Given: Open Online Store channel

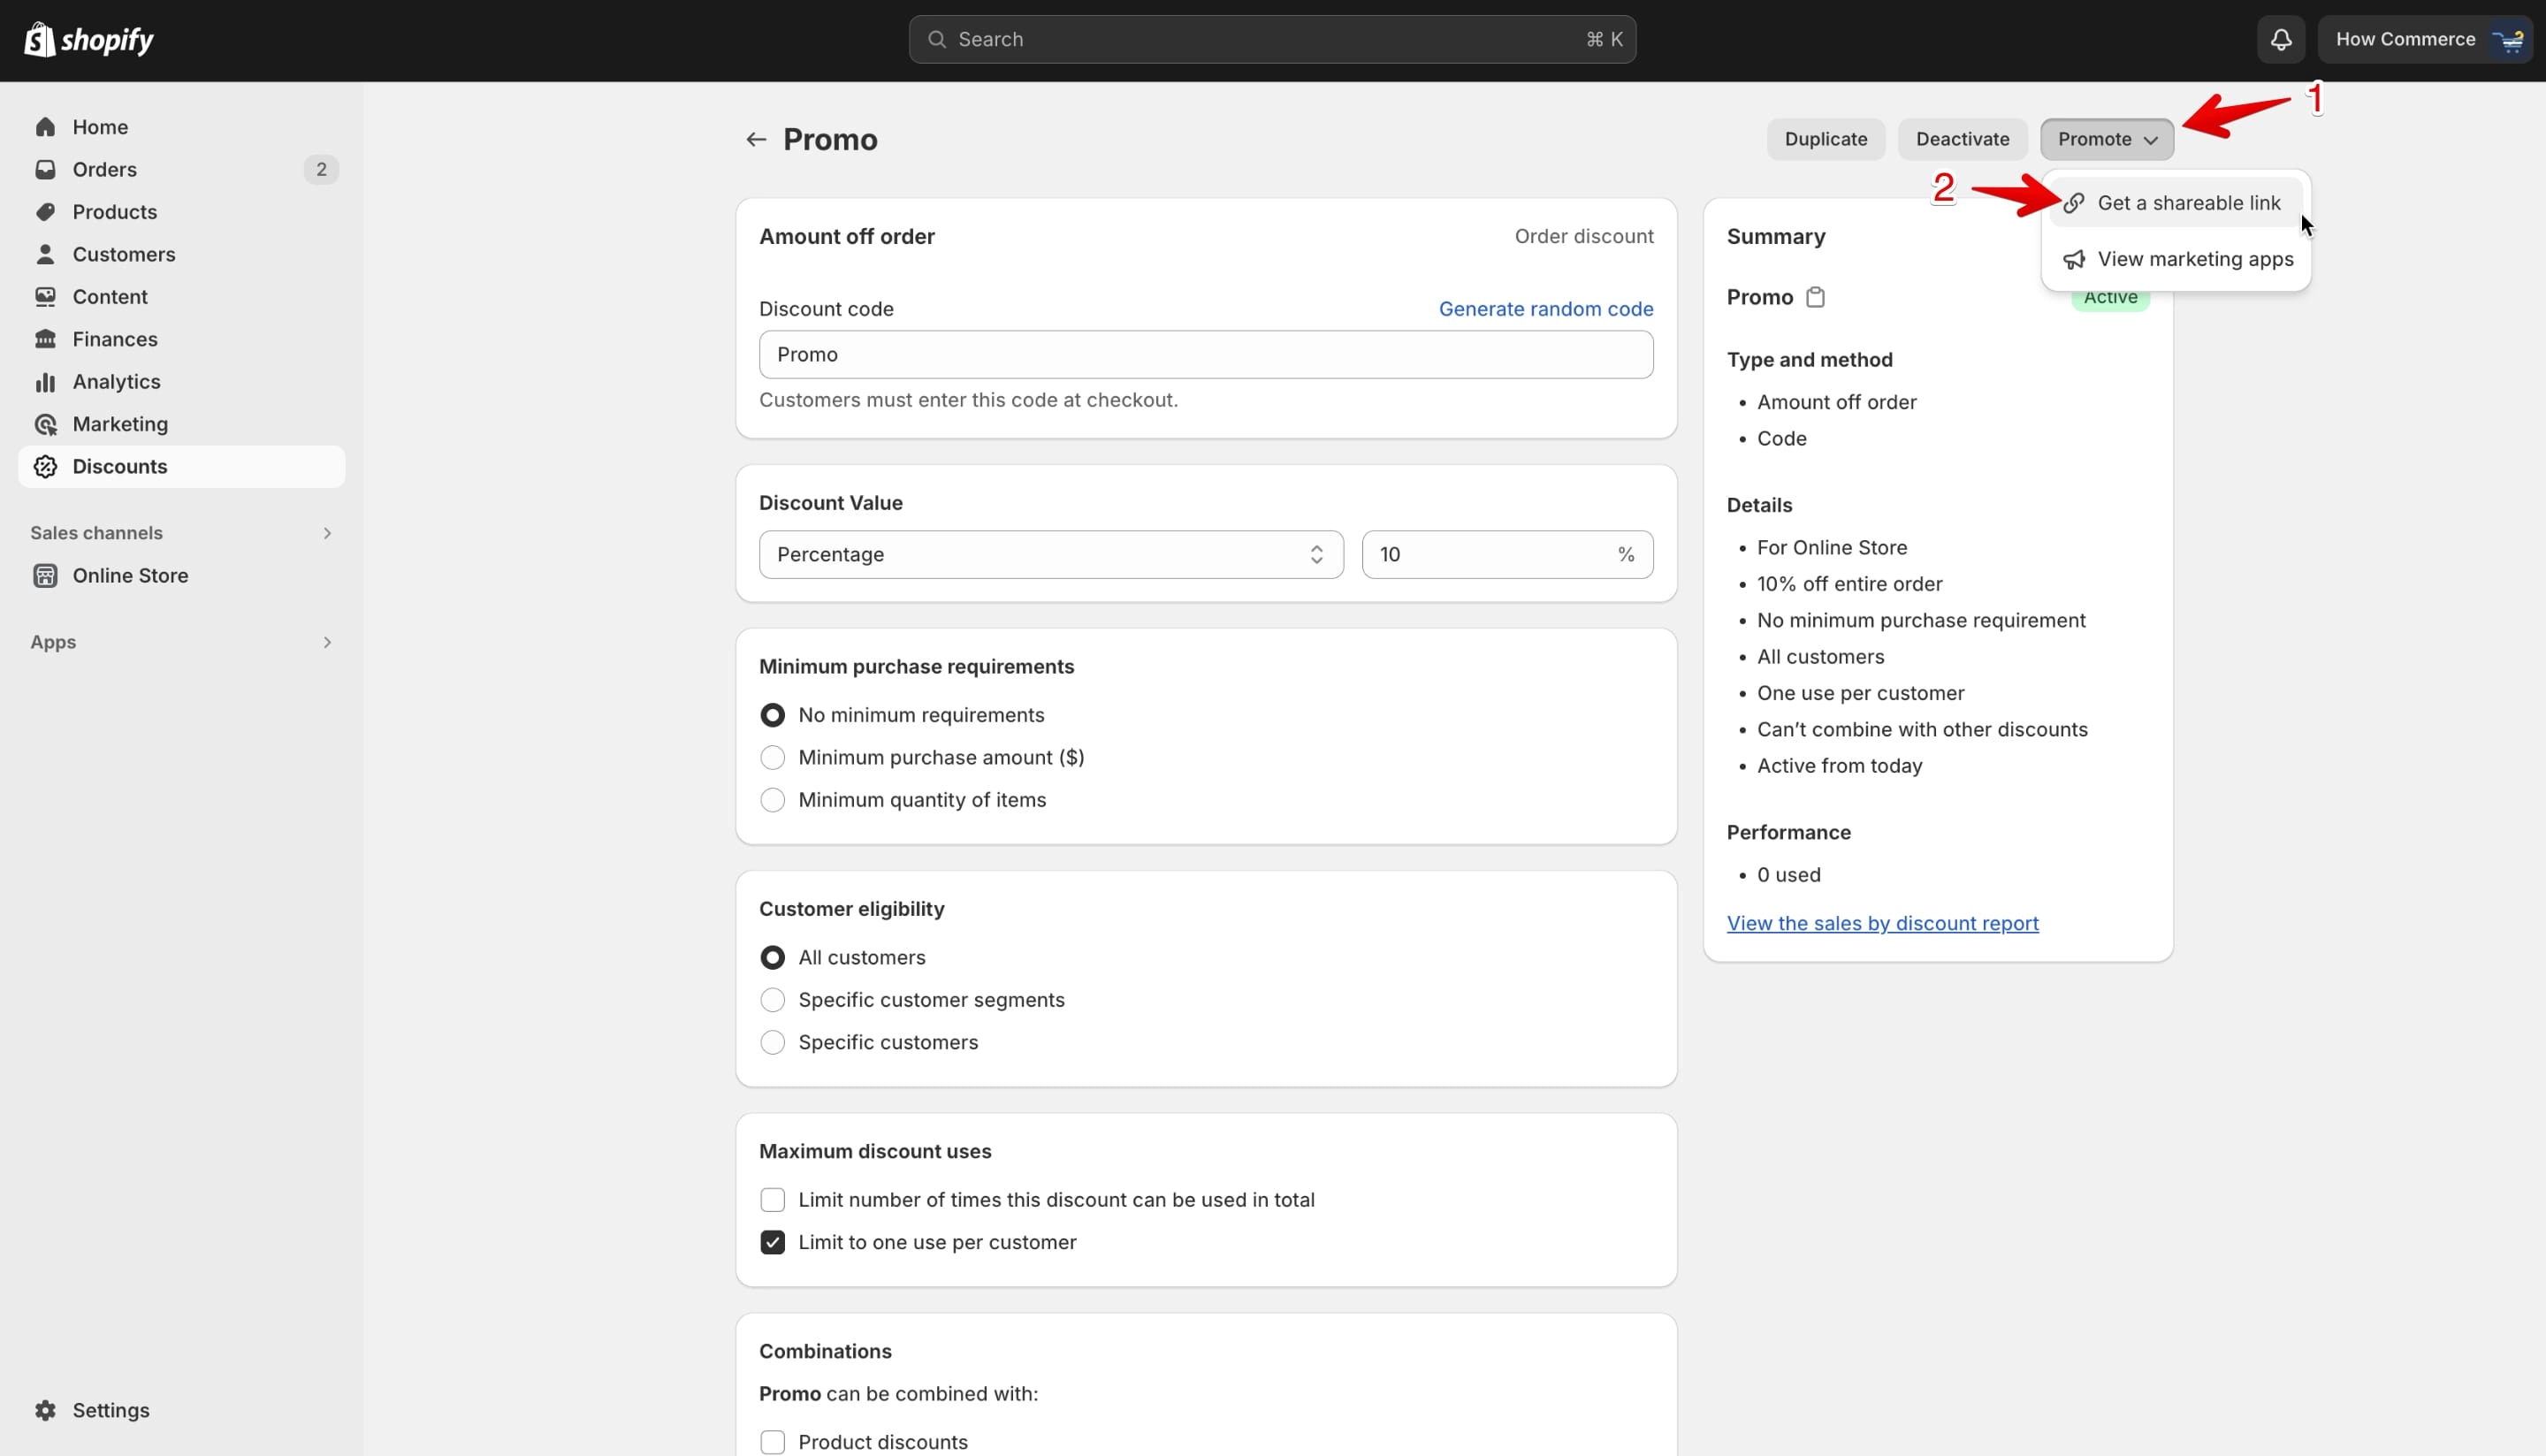Looking at the screenshot, I should [x=181, y=576].
